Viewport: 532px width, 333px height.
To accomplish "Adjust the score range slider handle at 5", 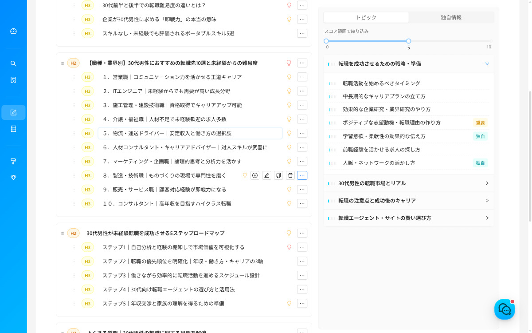I will (408, 40).
